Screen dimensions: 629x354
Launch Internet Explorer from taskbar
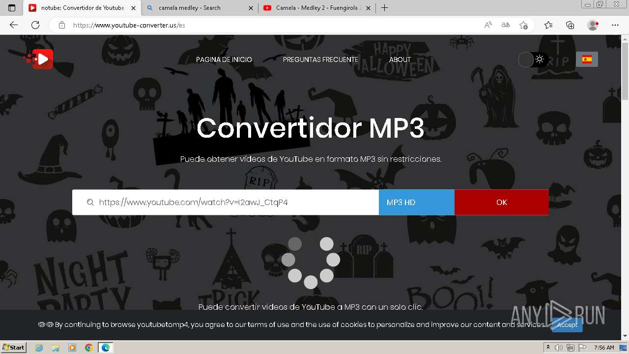[39, 348]
